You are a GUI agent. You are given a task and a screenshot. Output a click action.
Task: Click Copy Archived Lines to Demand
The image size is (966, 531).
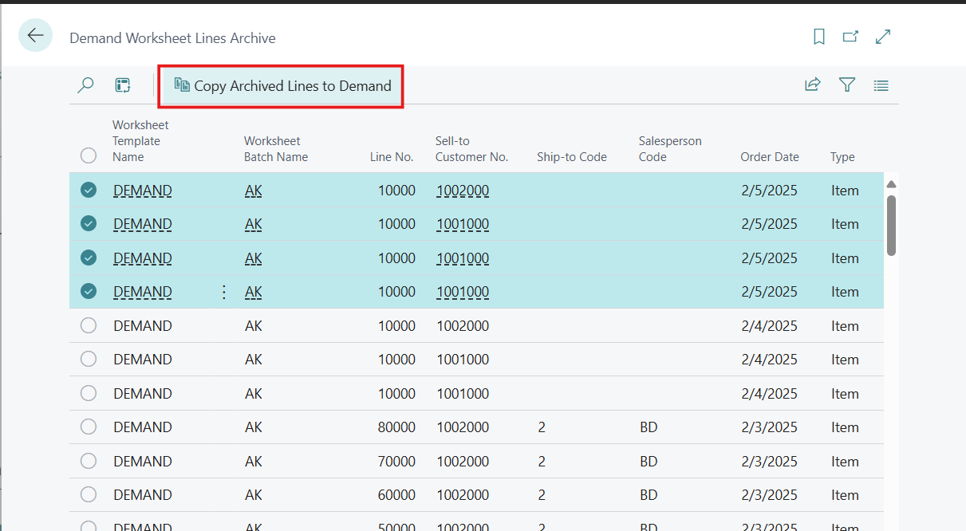(283, 86)
